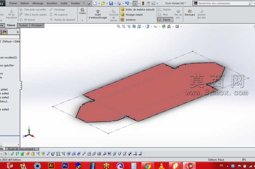Click the Undo arrow icon
Image resolution: width=255 pixels, height=169 pixels.
point(127,3)
